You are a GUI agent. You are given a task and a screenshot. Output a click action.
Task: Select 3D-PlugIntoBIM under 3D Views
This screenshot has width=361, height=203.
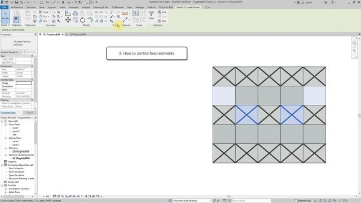[x=20, y=152]
